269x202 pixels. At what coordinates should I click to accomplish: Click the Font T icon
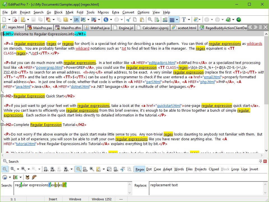click(184, 20)
